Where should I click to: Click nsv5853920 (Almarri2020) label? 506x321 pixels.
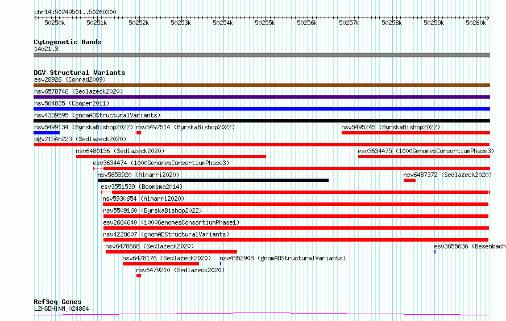138,175
